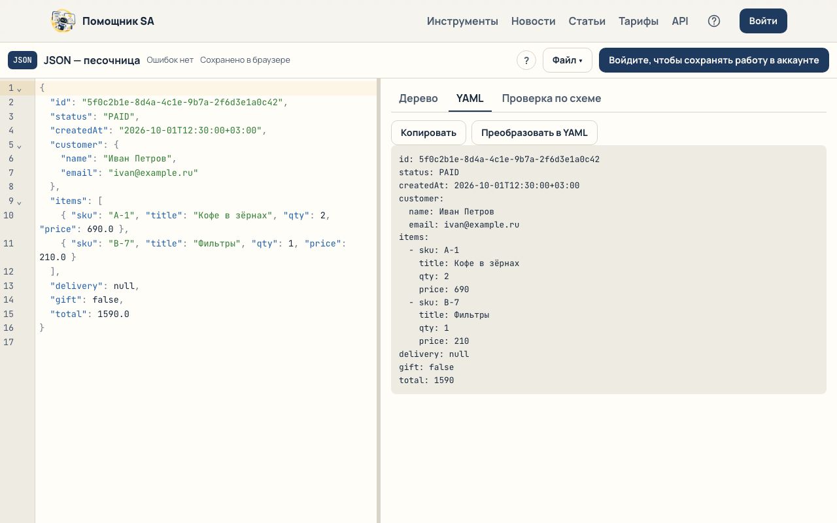Click the sandbox toolbar question-mark button
The width and height of the screenshot is (837, 523).
pyautogui.click(x=526, y=60)
